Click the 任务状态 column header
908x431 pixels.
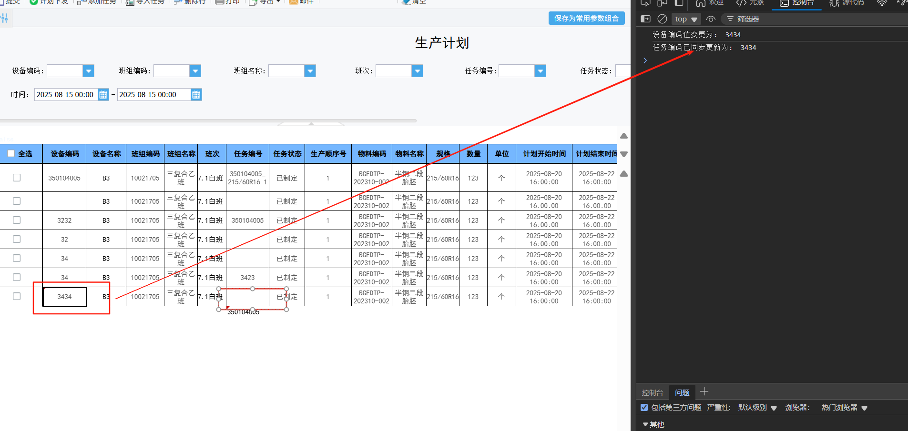pos(287,154)
